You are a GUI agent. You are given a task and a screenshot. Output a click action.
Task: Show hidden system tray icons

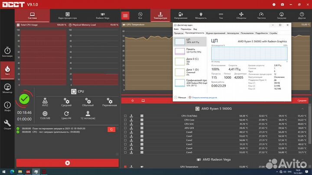point(276,172)
